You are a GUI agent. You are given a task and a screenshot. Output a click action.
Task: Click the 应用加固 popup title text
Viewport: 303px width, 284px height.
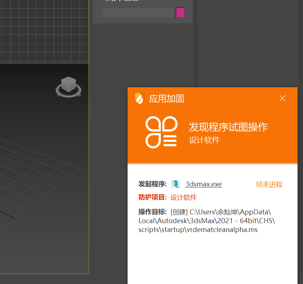point(166,99)
